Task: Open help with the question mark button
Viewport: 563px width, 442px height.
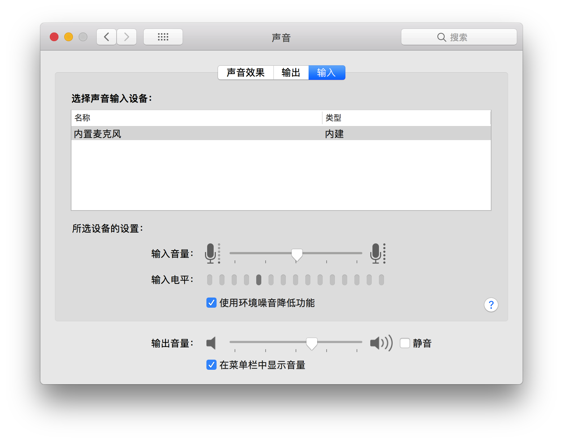Action: point(491,305)
